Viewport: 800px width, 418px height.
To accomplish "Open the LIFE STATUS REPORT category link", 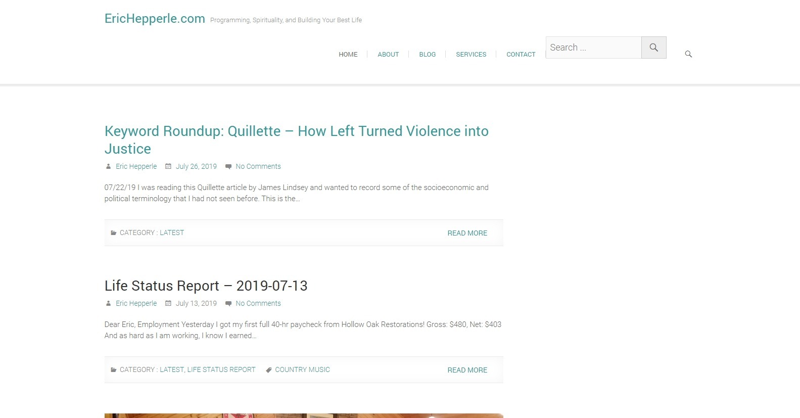I will click(x=221, y=370).
